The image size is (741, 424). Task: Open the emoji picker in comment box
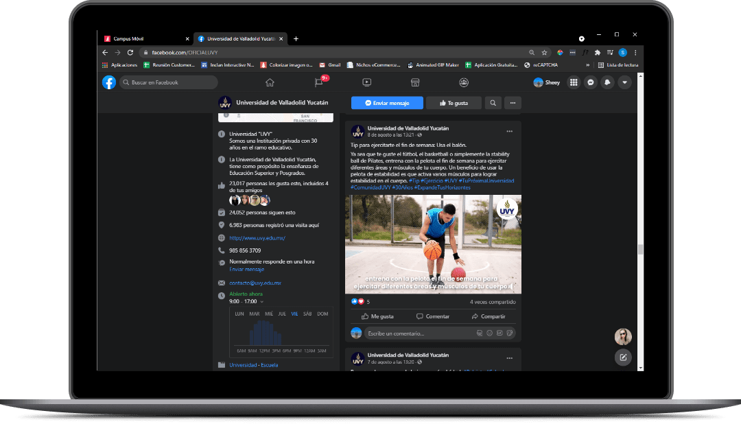click(x=490, y=333)
